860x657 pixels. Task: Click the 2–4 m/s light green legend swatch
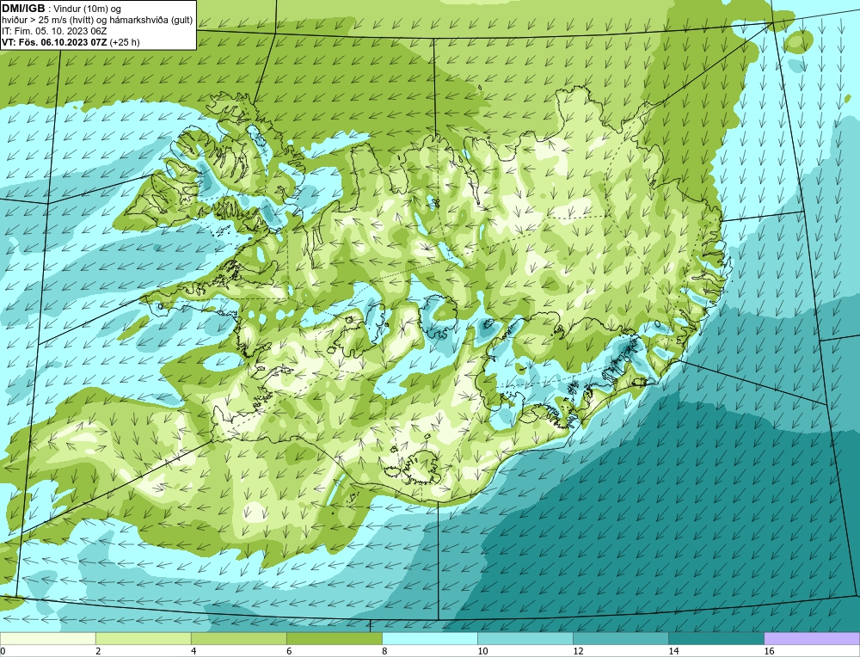(x=143, y=638)
